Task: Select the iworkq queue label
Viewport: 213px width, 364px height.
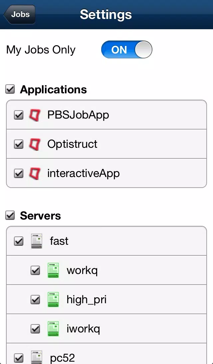Action: click(83, 329)
